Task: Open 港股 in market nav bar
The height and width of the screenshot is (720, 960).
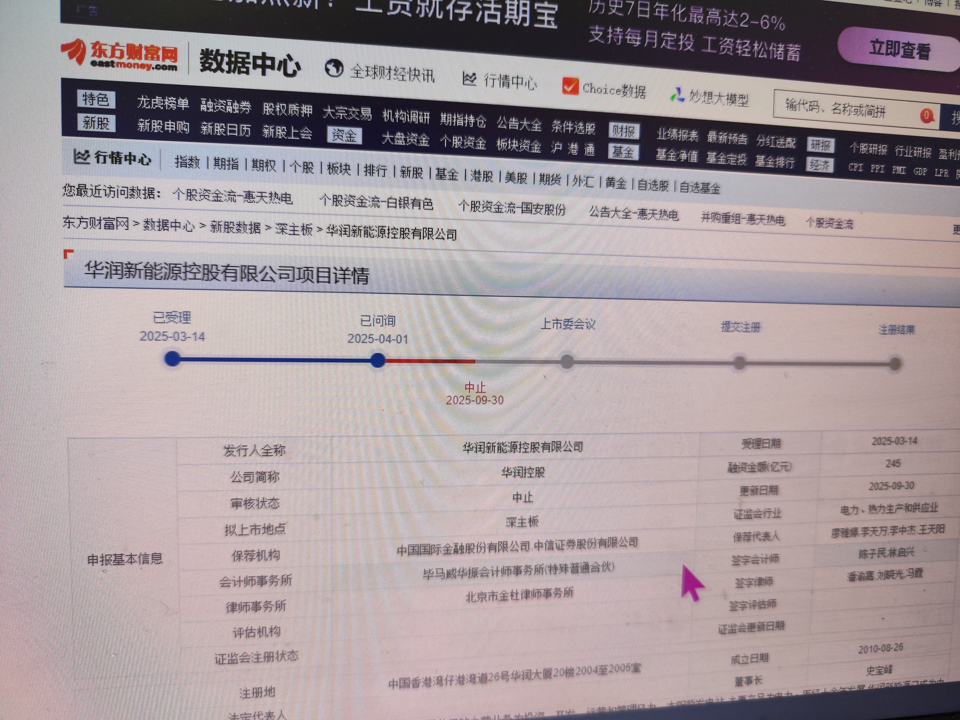Action: [x=481, y=176]
